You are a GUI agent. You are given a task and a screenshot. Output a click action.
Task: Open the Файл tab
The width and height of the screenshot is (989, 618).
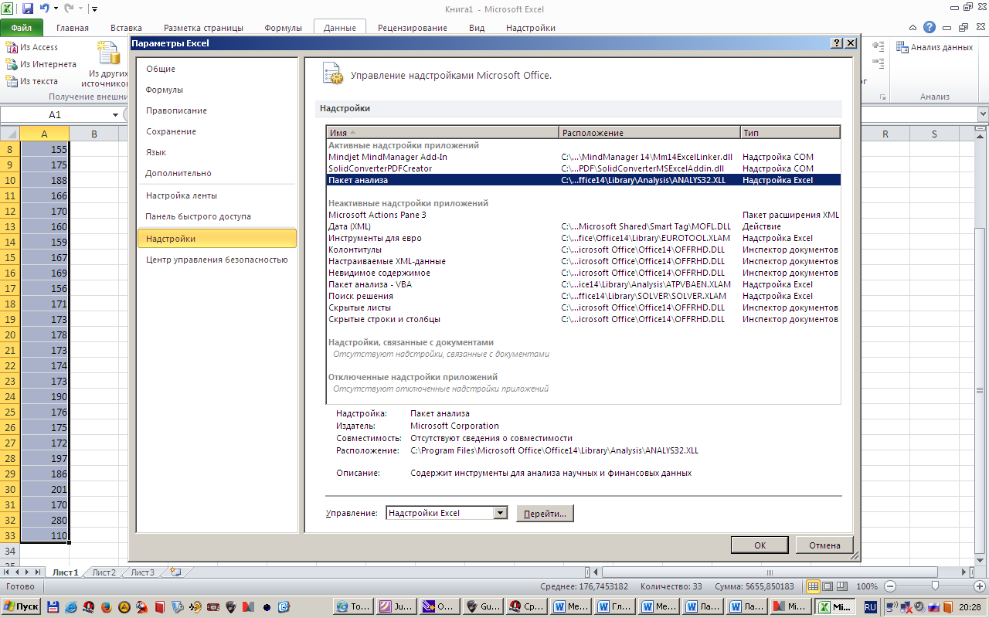point(22,28)
